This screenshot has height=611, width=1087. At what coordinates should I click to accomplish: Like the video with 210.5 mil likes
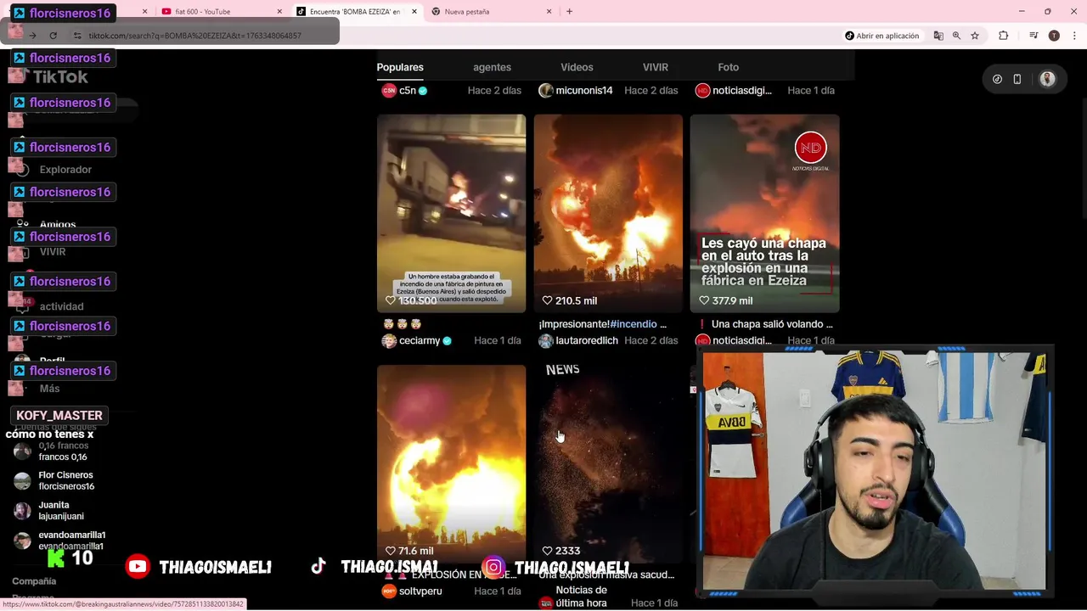547,300
